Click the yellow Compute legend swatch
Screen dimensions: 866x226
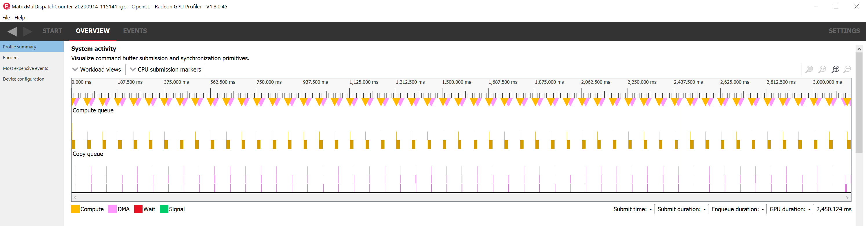point(75,209)
